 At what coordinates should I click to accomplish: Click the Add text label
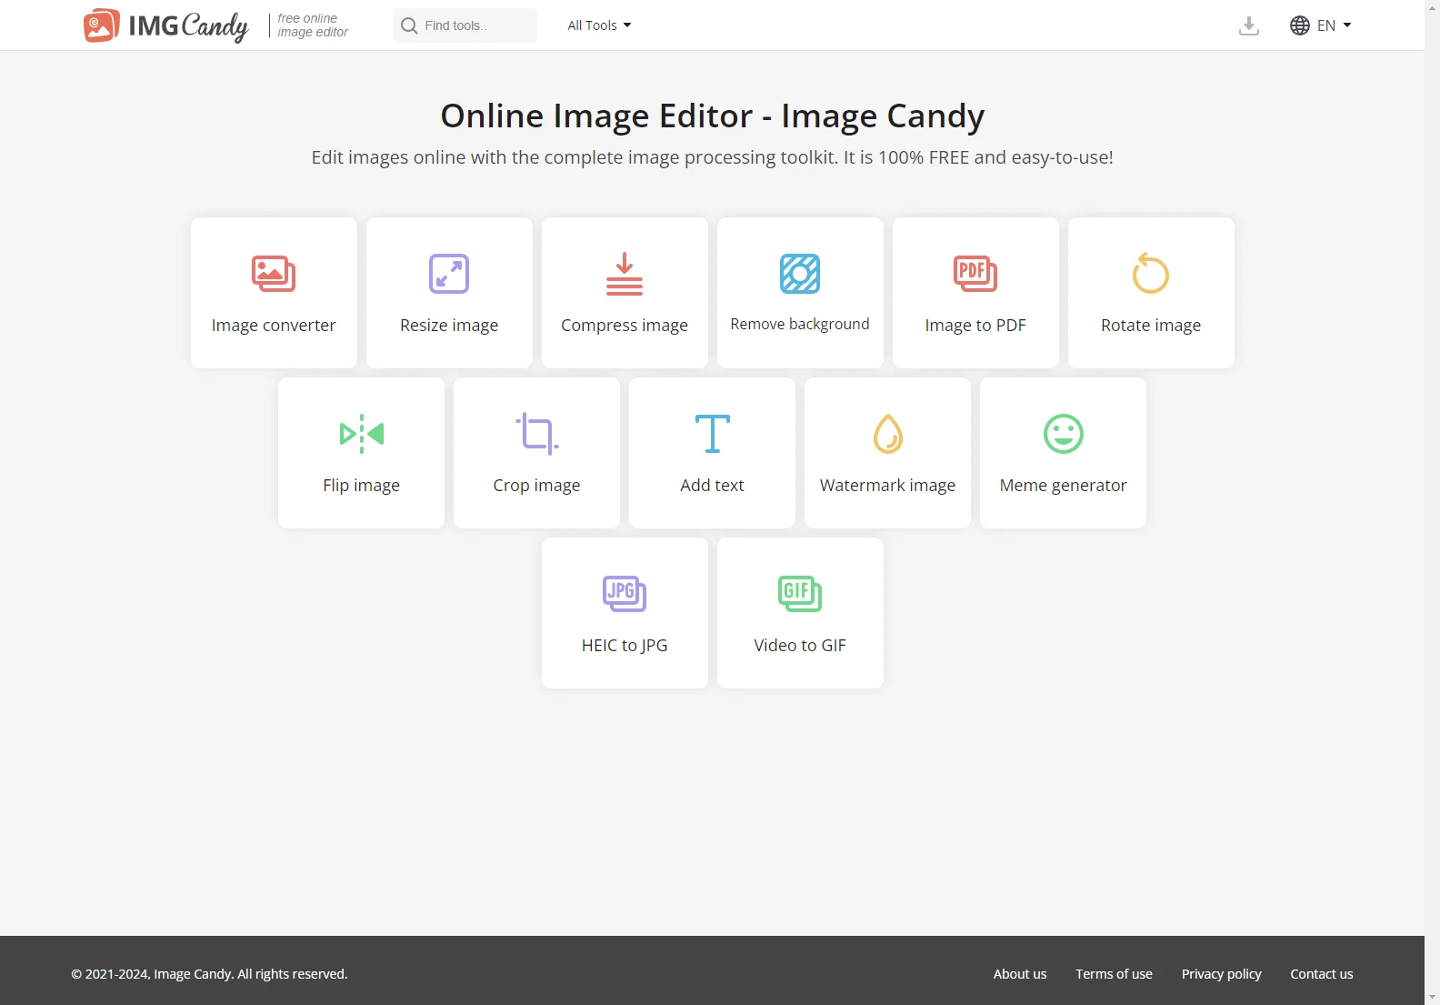click(x=713, y=486)
